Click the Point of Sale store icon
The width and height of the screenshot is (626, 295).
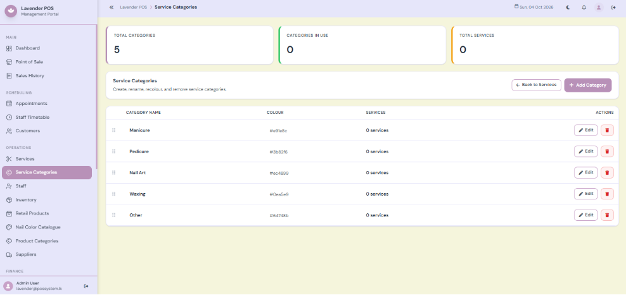(x=9, y=62)
